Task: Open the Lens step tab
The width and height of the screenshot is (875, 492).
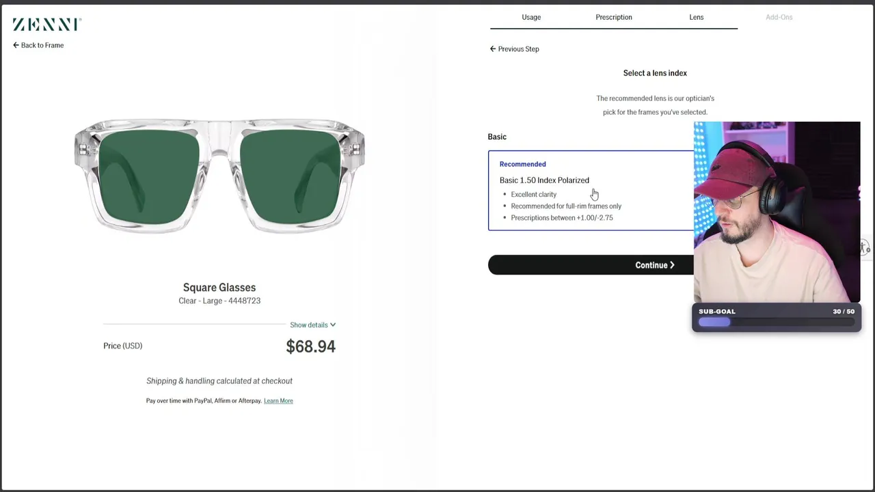Action: [x=696, y=17]
